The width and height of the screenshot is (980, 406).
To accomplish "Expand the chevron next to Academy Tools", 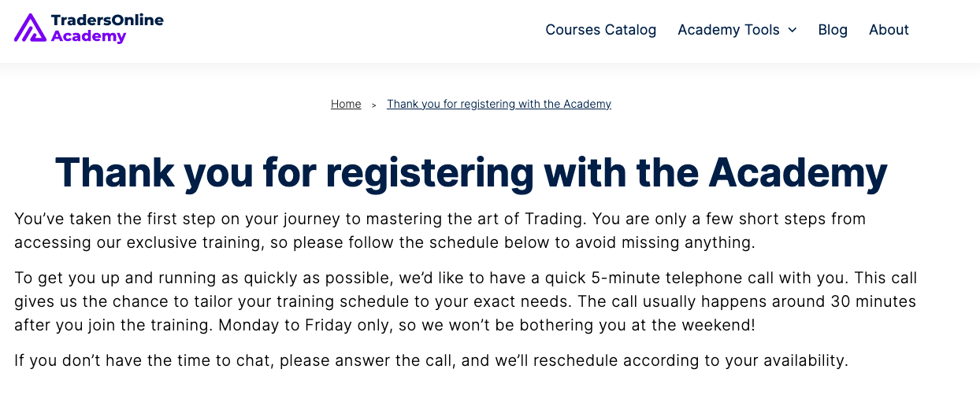I will point(793,30).
